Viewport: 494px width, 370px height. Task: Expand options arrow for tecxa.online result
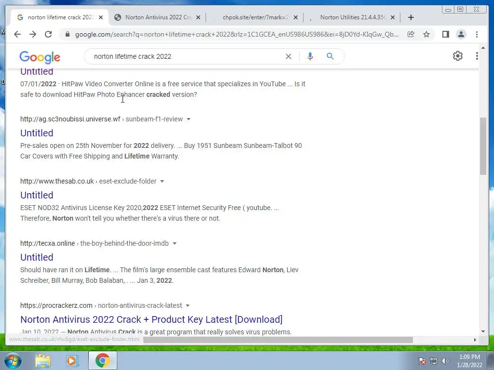click(175, 243)
